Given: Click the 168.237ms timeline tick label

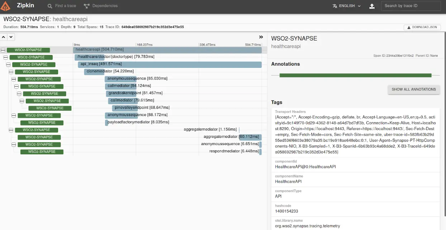Looking at the screenshot, I should [x=145, y=45].
